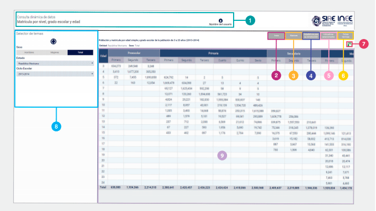Click the Preescolar column group header

coord(134,53)
